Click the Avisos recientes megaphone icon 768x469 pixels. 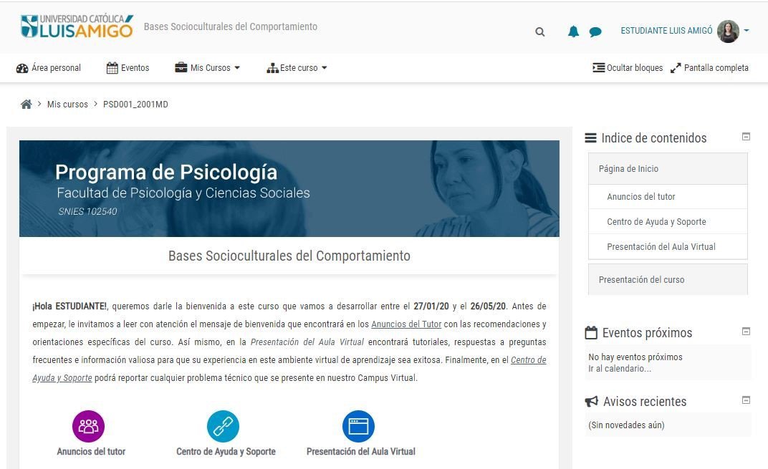pos(592,402)
